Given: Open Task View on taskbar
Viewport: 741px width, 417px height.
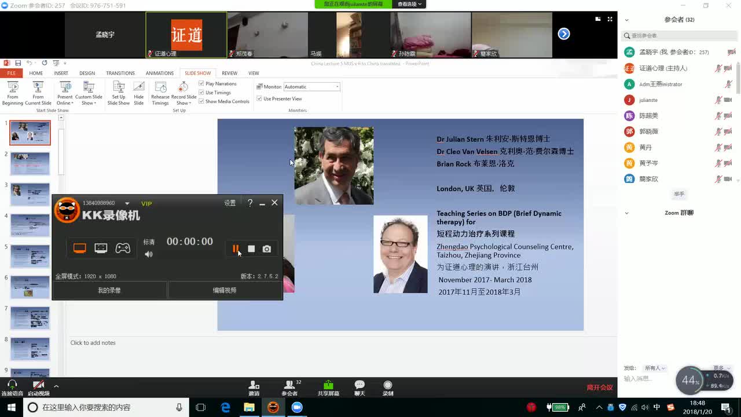Looking at the screenshot, I should tap(201, 407).
